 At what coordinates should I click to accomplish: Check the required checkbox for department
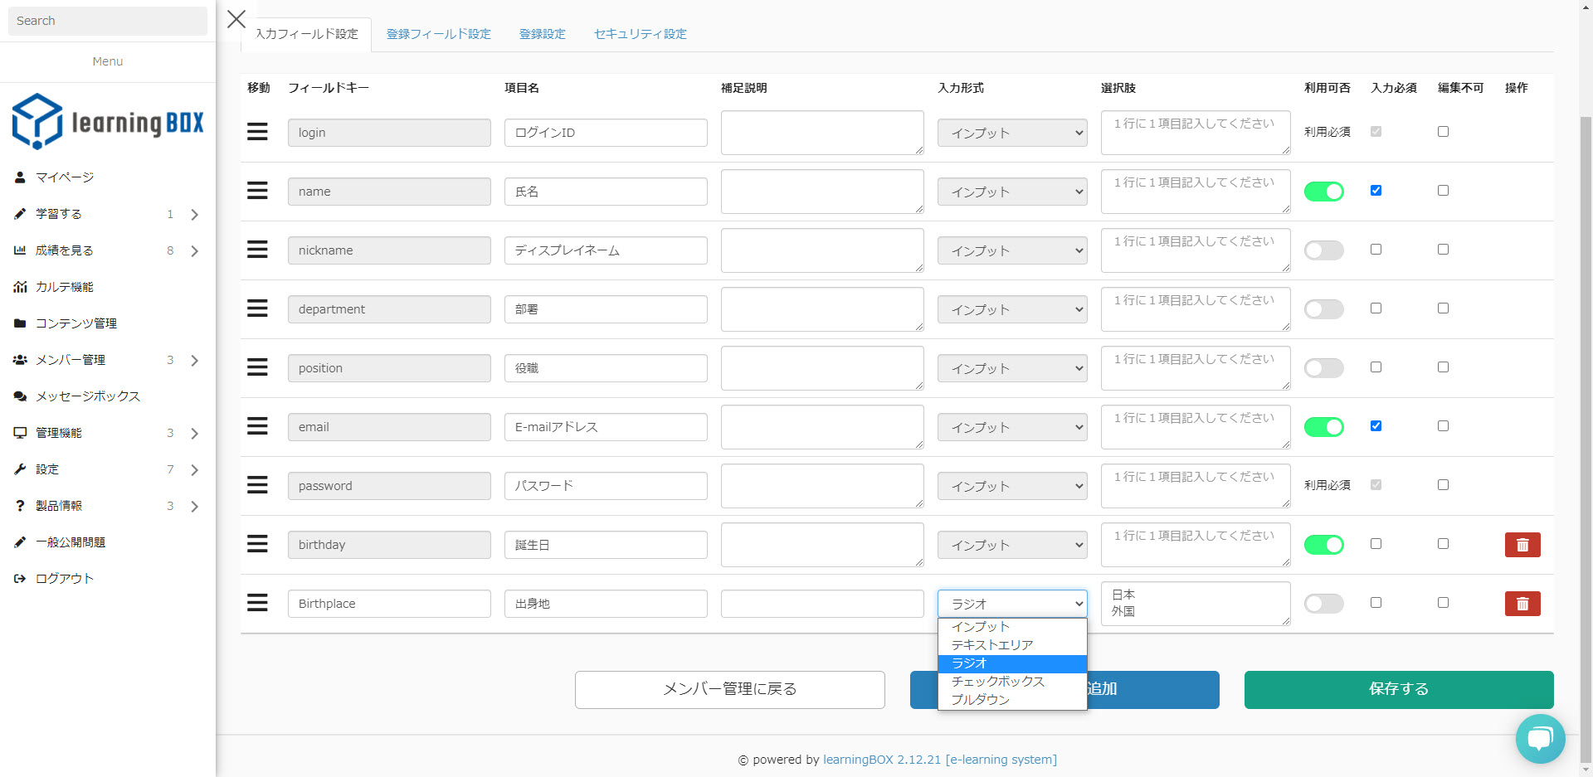click(x=1376, y=308)
